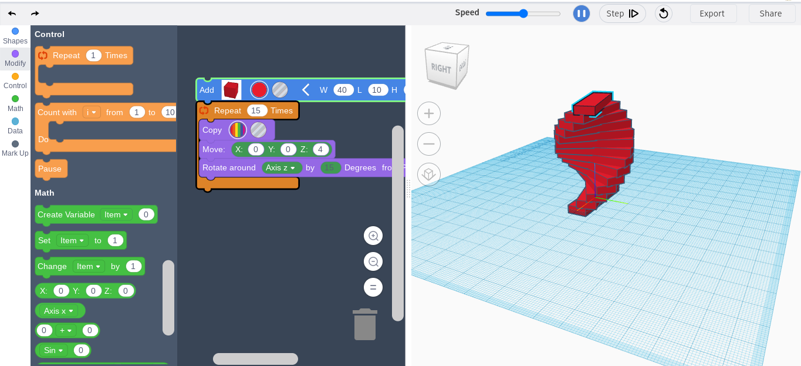Open Data category
Screen dimensions: 801x366
point(15,126)
